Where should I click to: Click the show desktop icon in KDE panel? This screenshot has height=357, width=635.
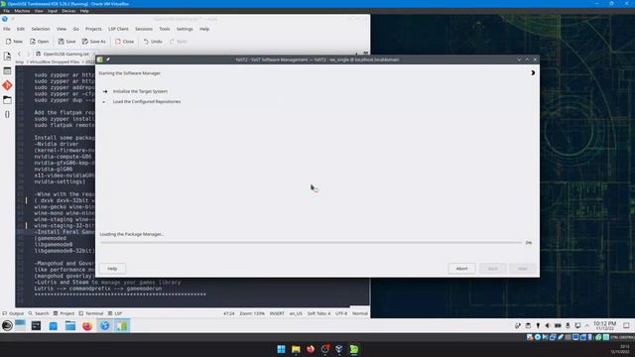626,325
